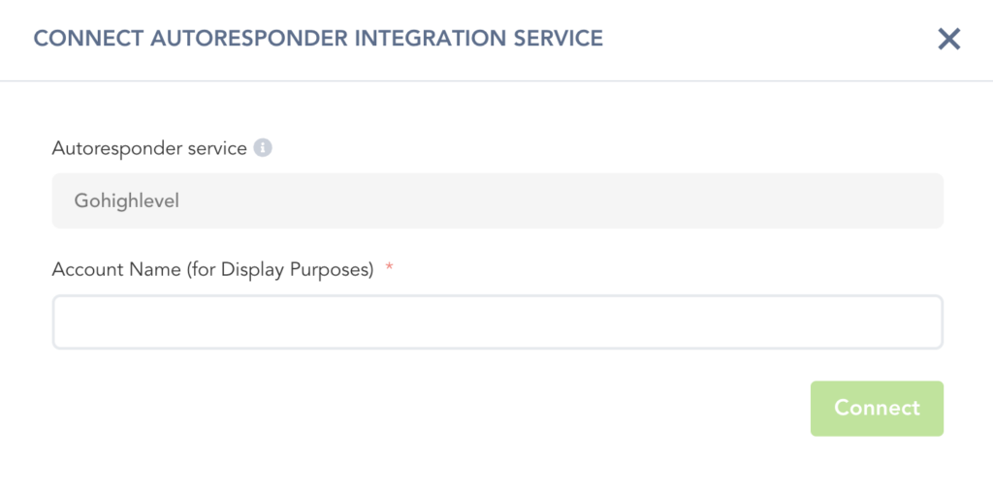Viewport: 993px width, 489px height.
Task: Click the red required asterisk marker
Action: point(390,268)
